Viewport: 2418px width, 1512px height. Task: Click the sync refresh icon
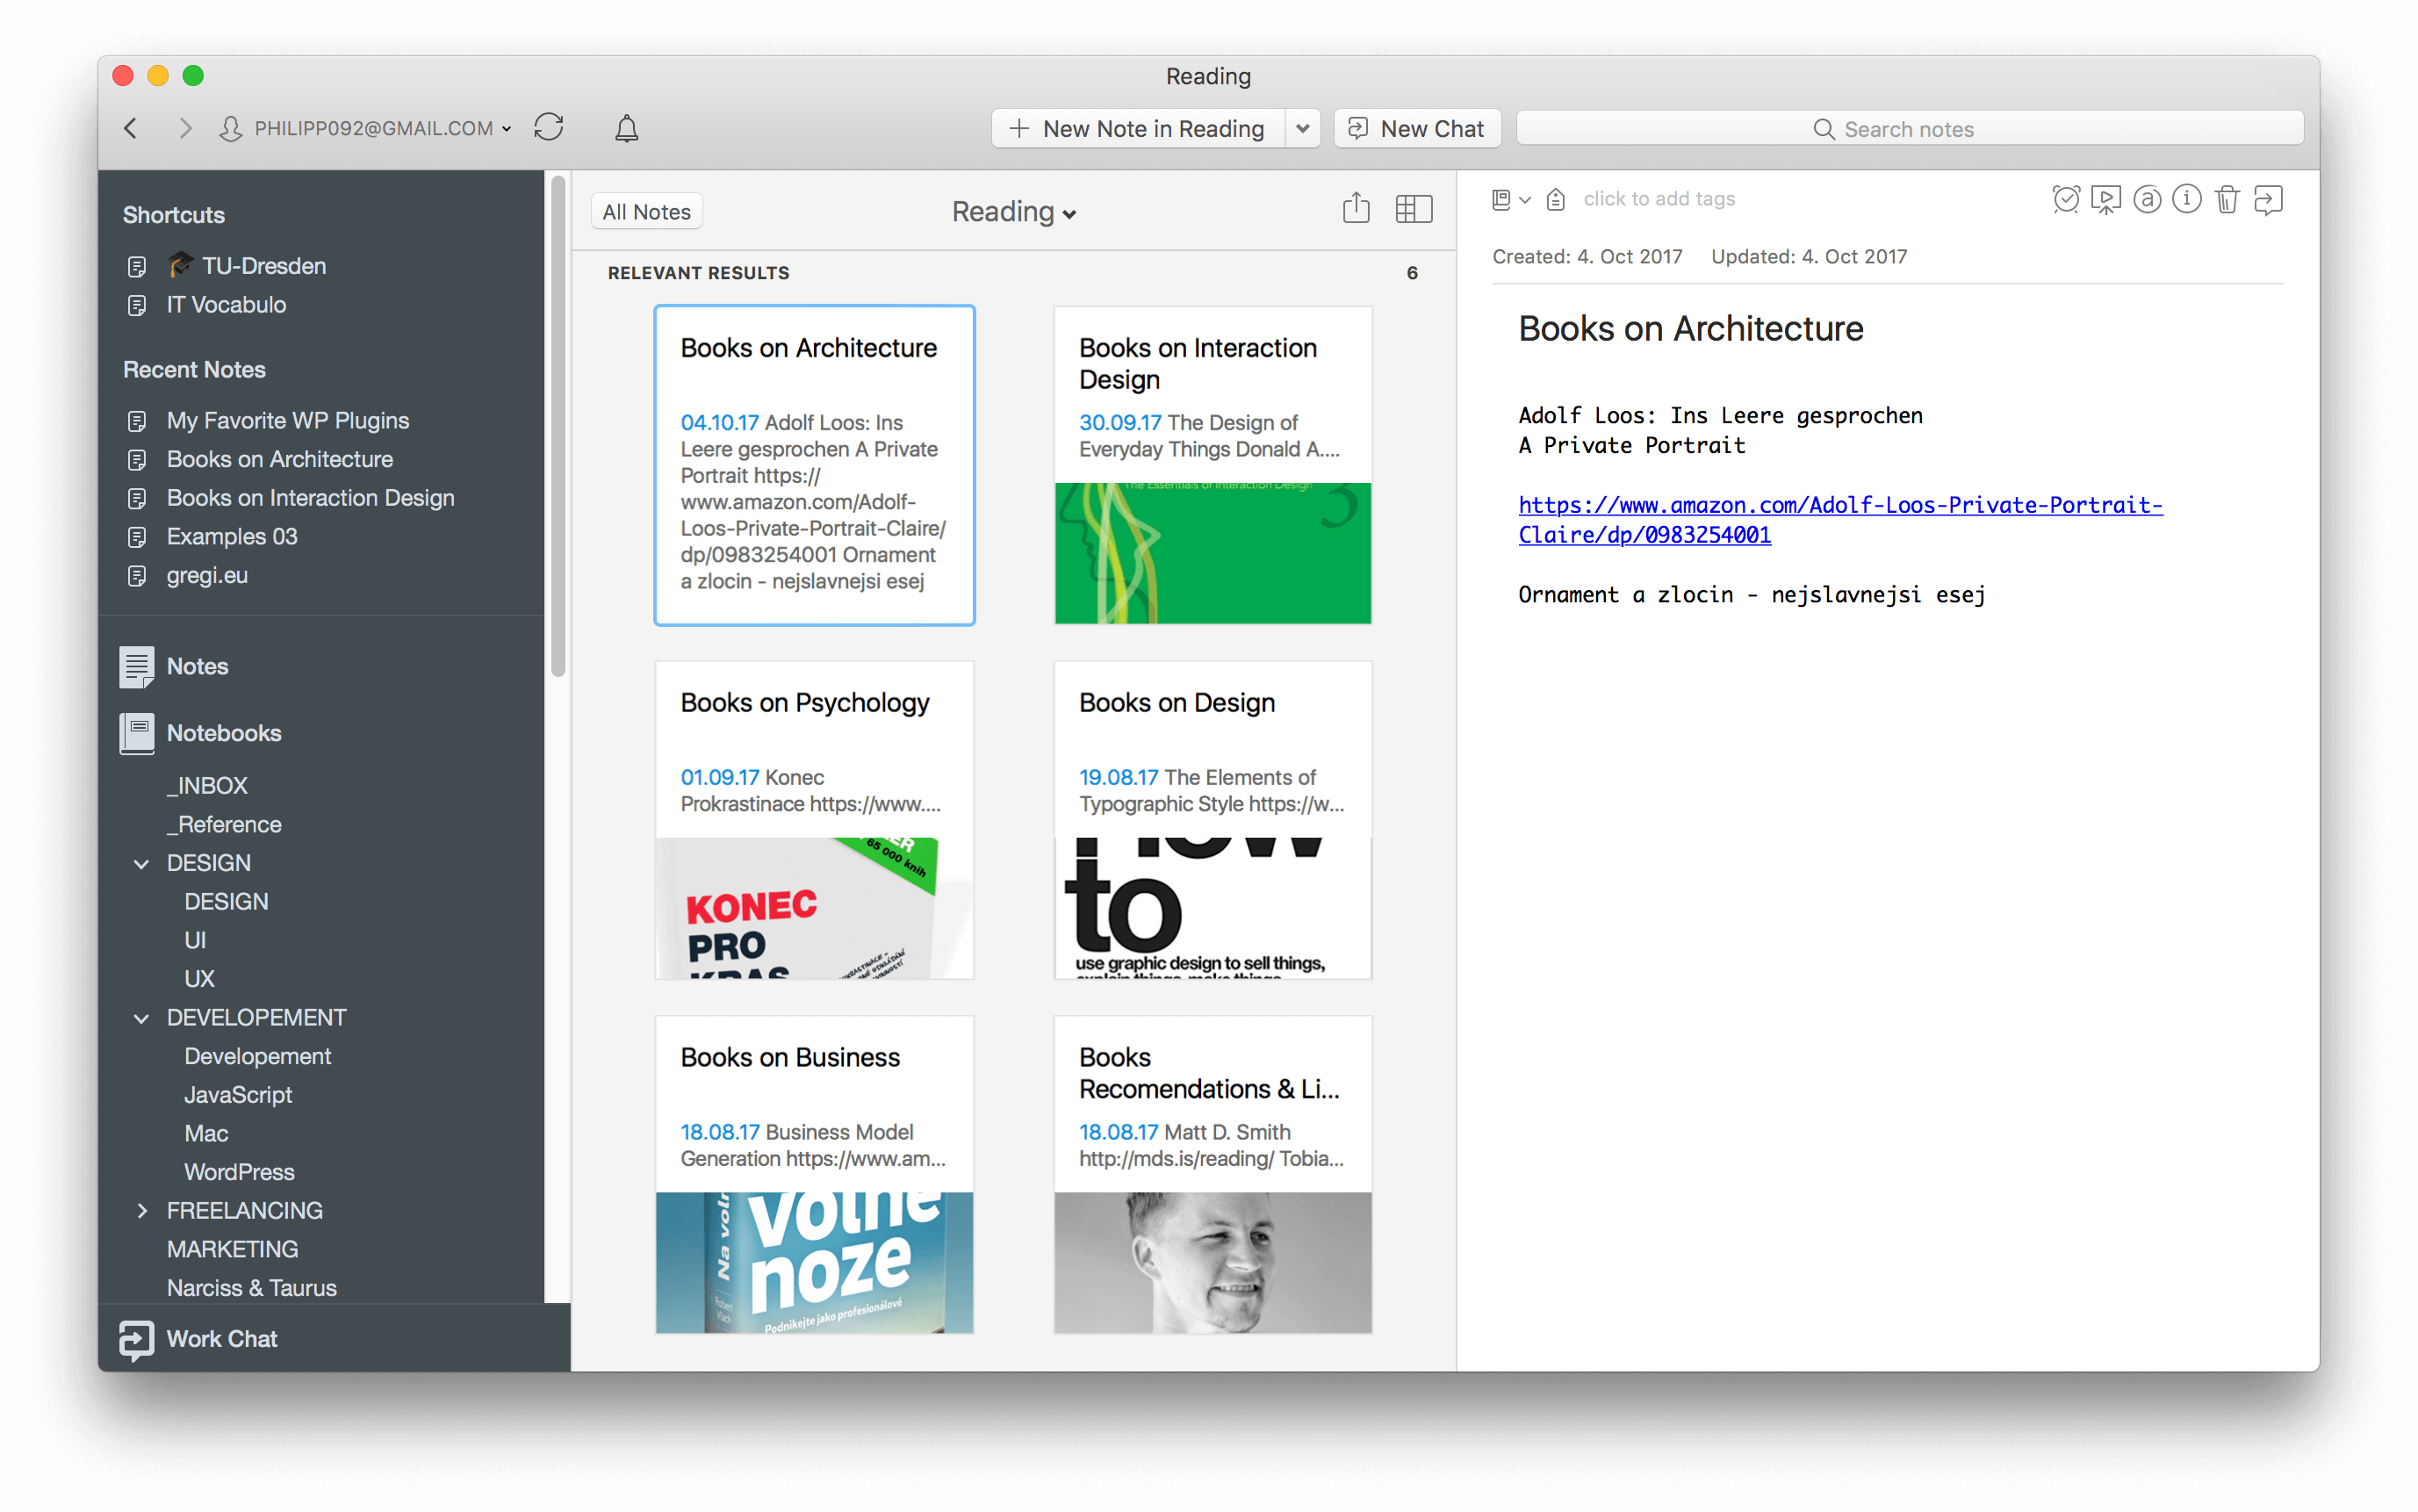548,128
